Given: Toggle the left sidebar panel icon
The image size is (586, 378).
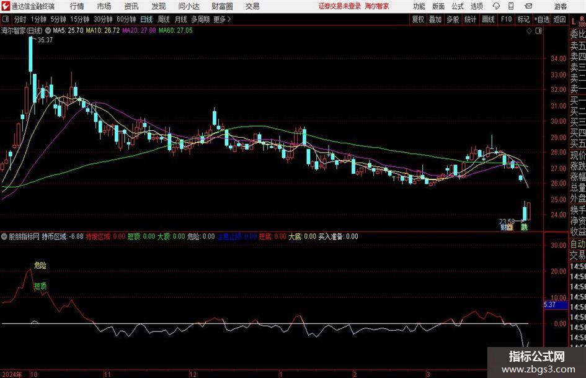Looking at the screenshot, I should [x=5, y=19].
